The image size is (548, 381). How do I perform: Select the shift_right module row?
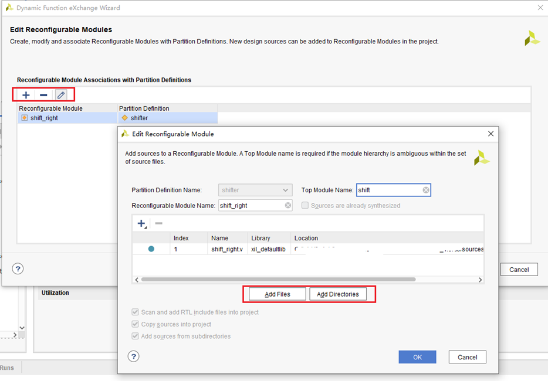tap(44, 118)
